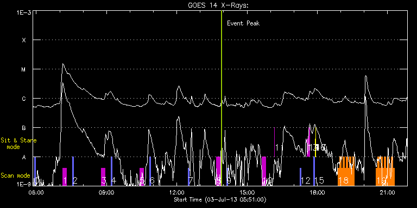Select blue scan marker 6

click(x=150, y=171)
